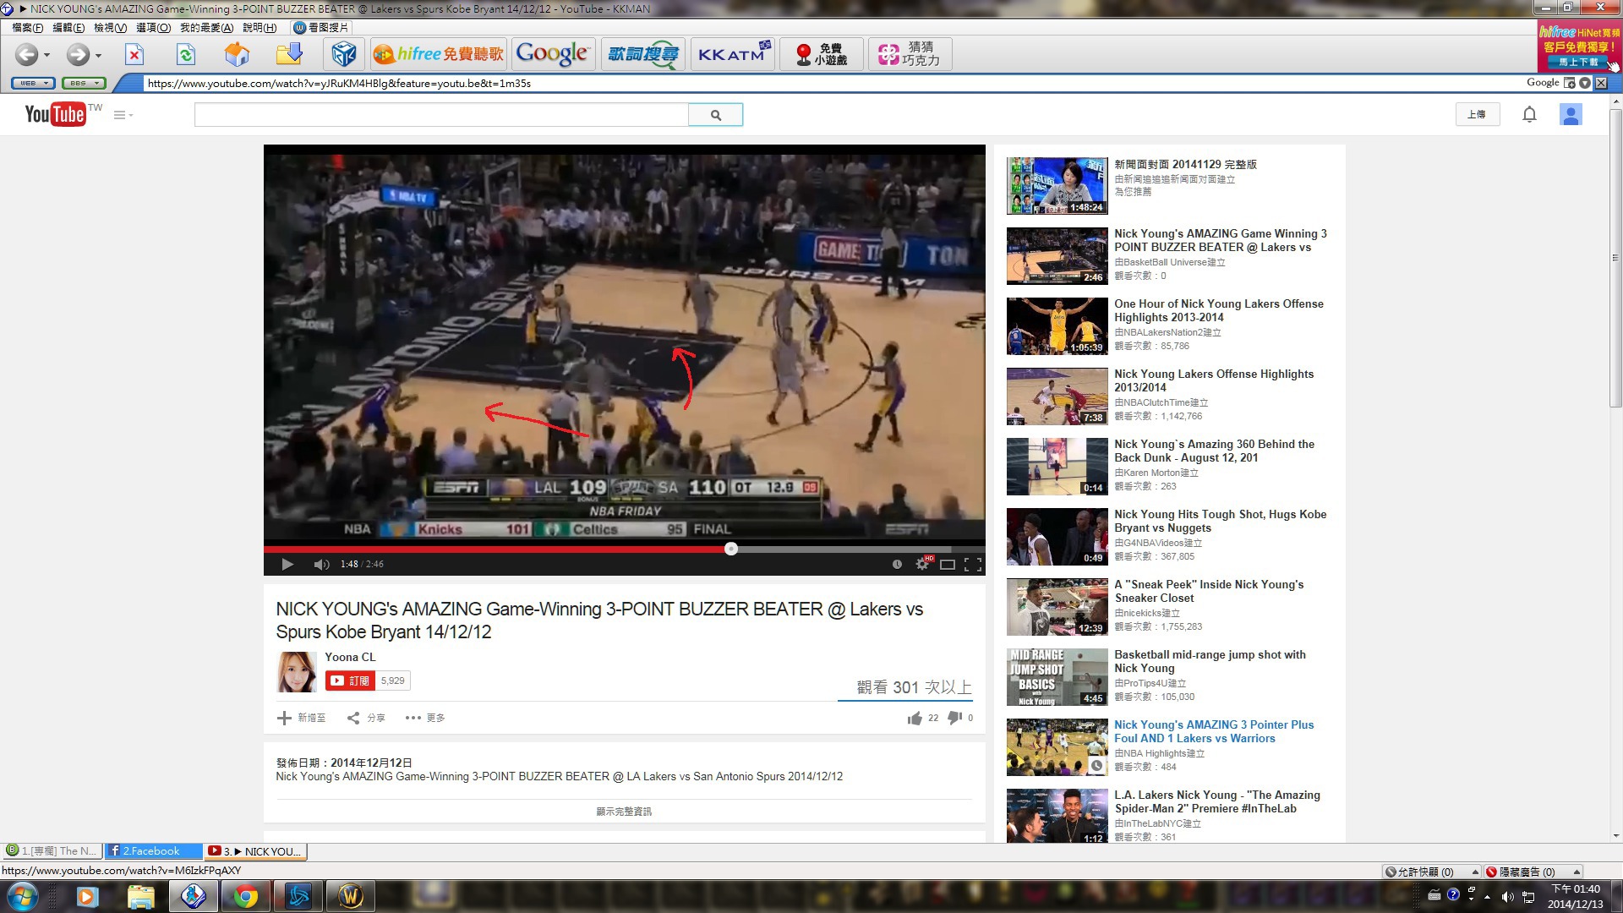Image resolution: width=1623 pixels, height=913 pixels.
Task: Like the video with thumbs up icon
Action: click(915, 718)
